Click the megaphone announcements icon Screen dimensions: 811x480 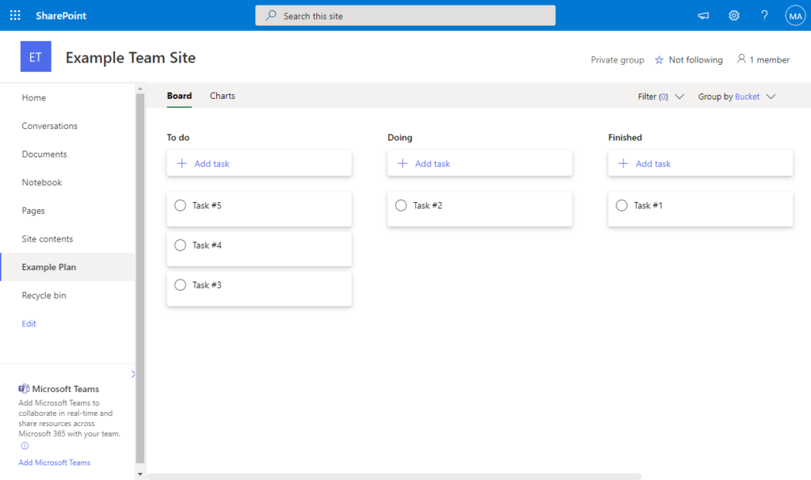[703, 16]
